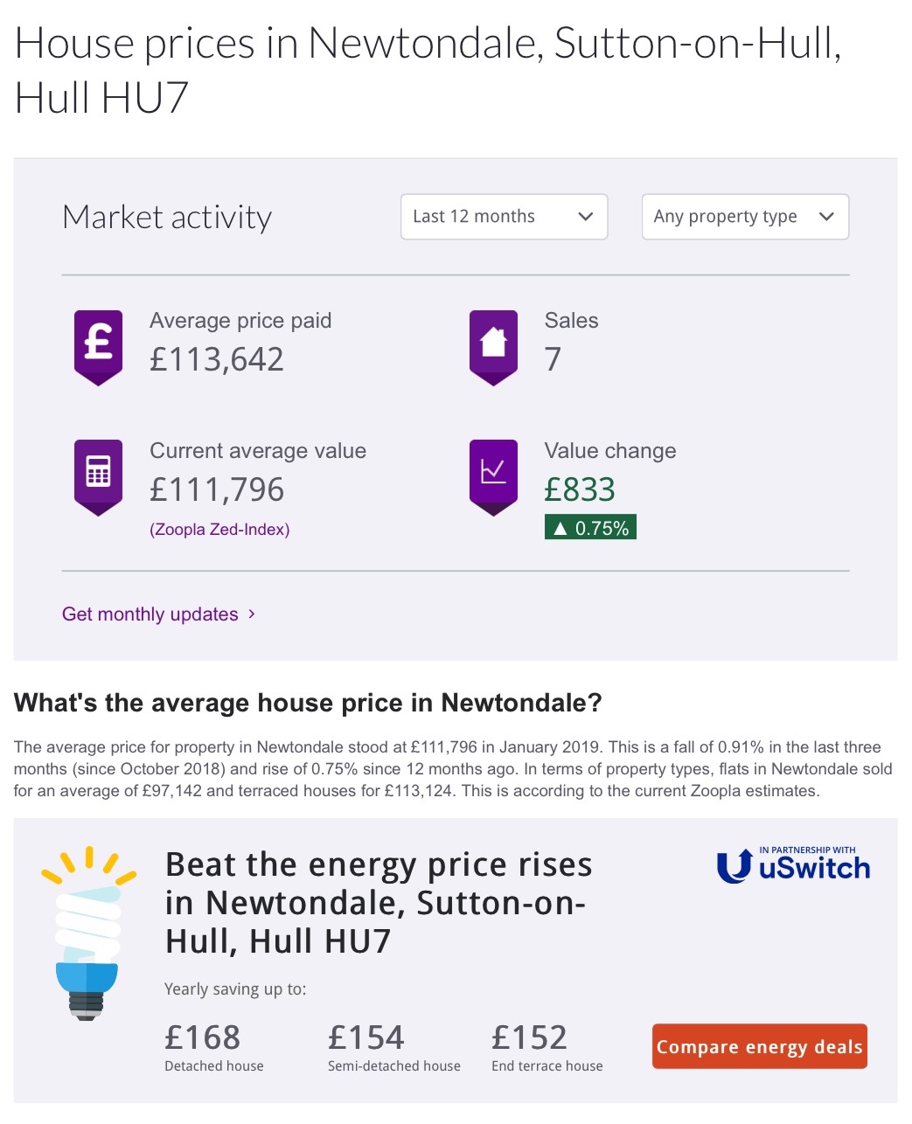Click the Last 12 months chevron arrow
Image resolution: width=912 pixels, height=1124 pixels.
(x=586, y=217)
